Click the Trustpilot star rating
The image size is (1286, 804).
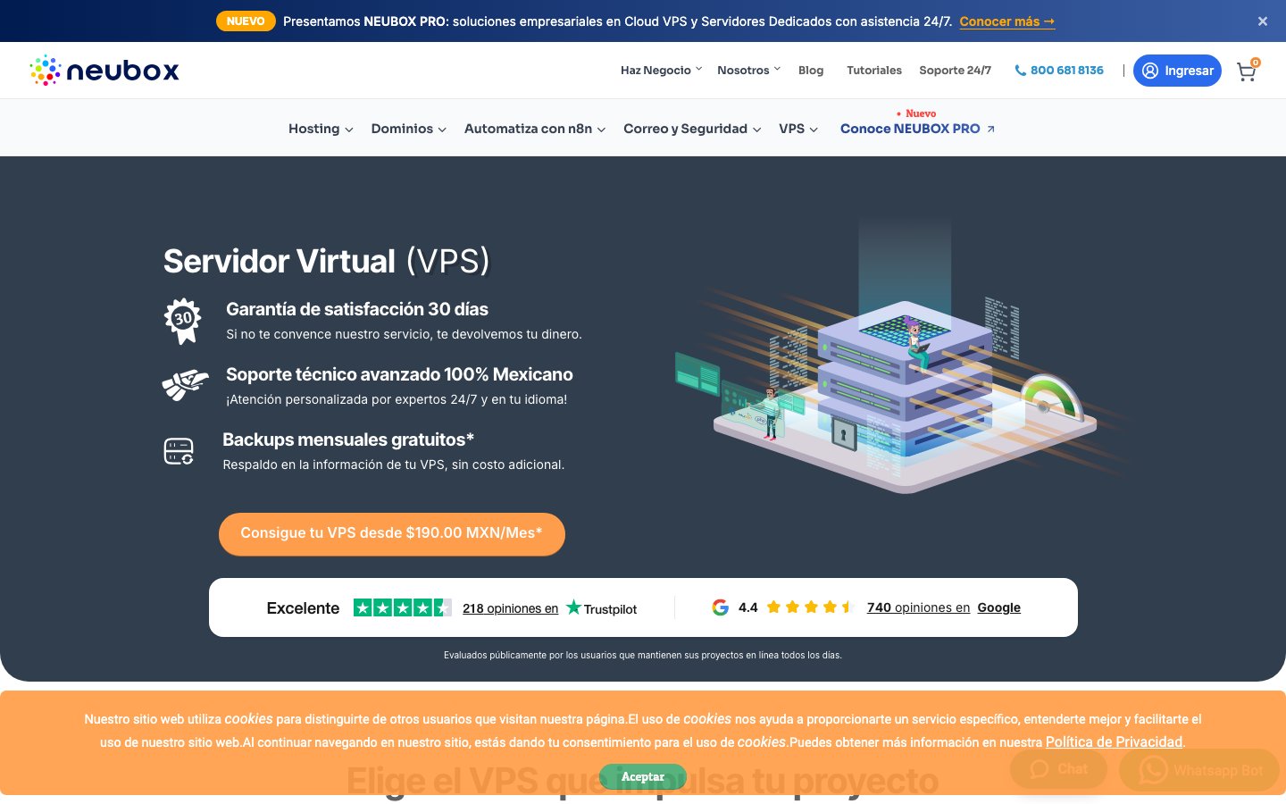[403, 608]
